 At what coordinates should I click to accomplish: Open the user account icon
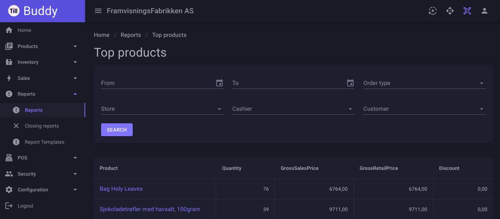click(x=485, y=11)
